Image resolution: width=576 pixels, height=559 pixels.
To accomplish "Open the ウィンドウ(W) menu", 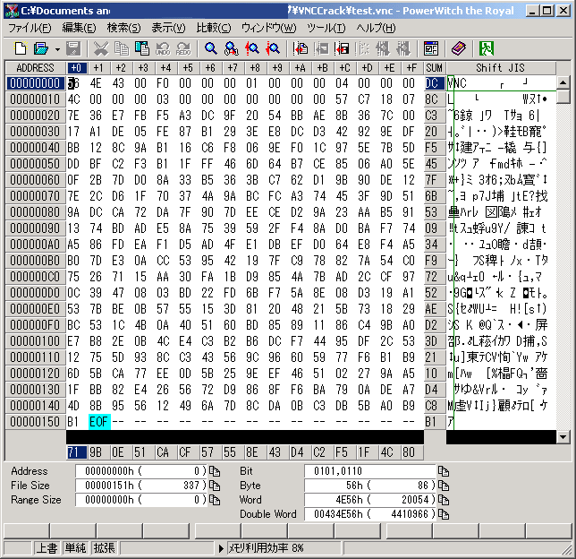I will 269,28.
